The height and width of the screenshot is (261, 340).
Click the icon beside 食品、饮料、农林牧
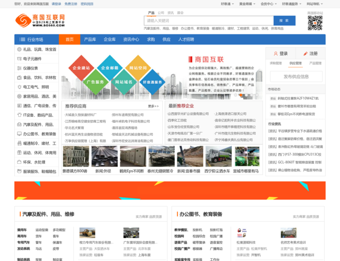(19, 77)
